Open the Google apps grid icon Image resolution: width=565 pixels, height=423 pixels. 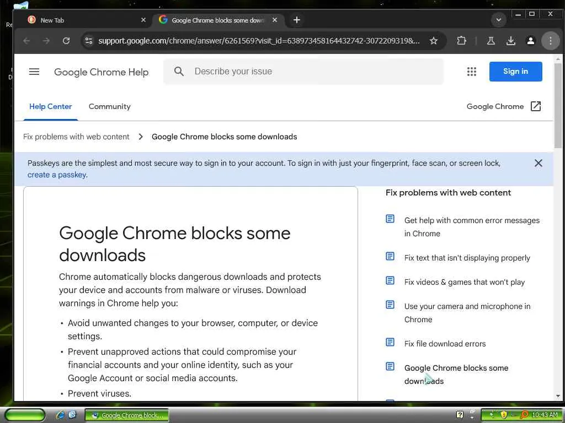tap(471, 72)
